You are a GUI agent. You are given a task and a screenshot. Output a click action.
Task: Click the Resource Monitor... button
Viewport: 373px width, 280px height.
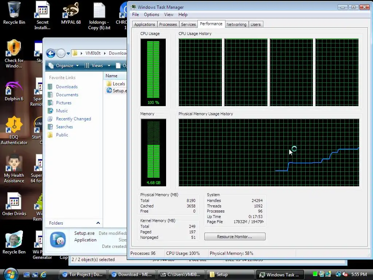235,236
